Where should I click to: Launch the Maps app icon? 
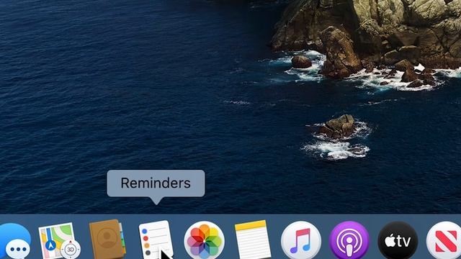point(59,241)
